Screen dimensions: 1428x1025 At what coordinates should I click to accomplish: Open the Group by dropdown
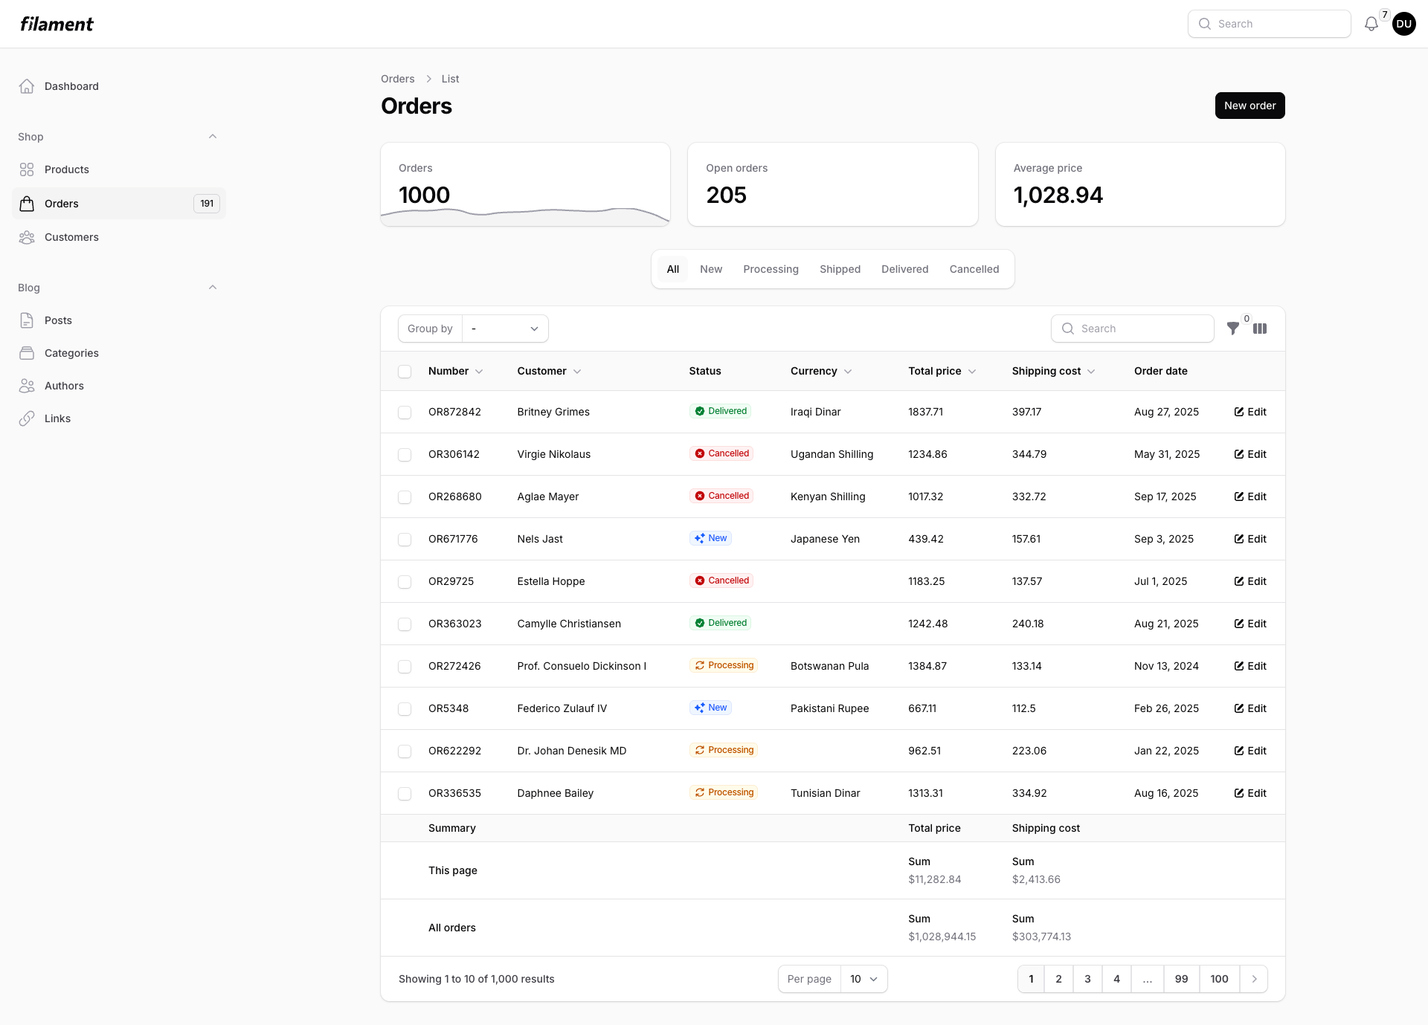[x=504, y=328]
